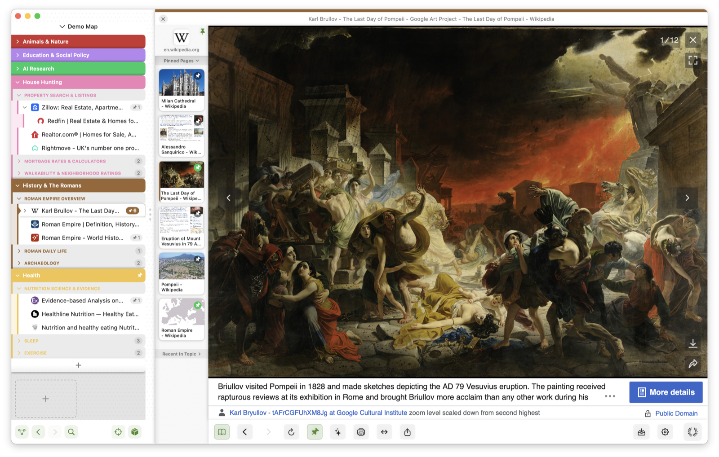
Task: Open Pompeii Wikipedia pinned thumbnail
Action: click(x=182, y=273)
